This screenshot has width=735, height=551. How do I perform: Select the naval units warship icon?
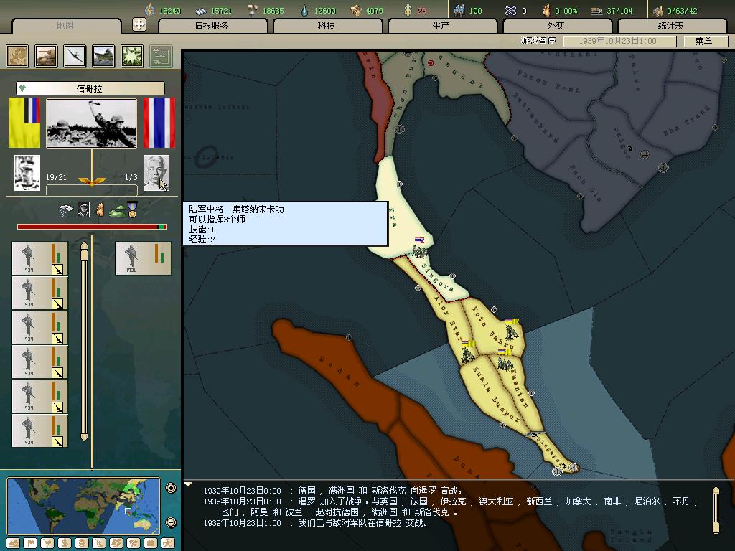pos(103,56)
